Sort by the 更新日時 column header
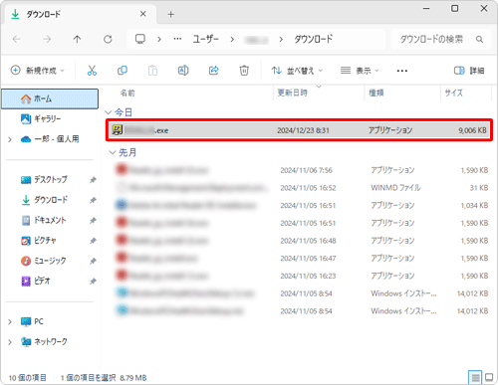This screenshot has width=498, height=385. 292,93
